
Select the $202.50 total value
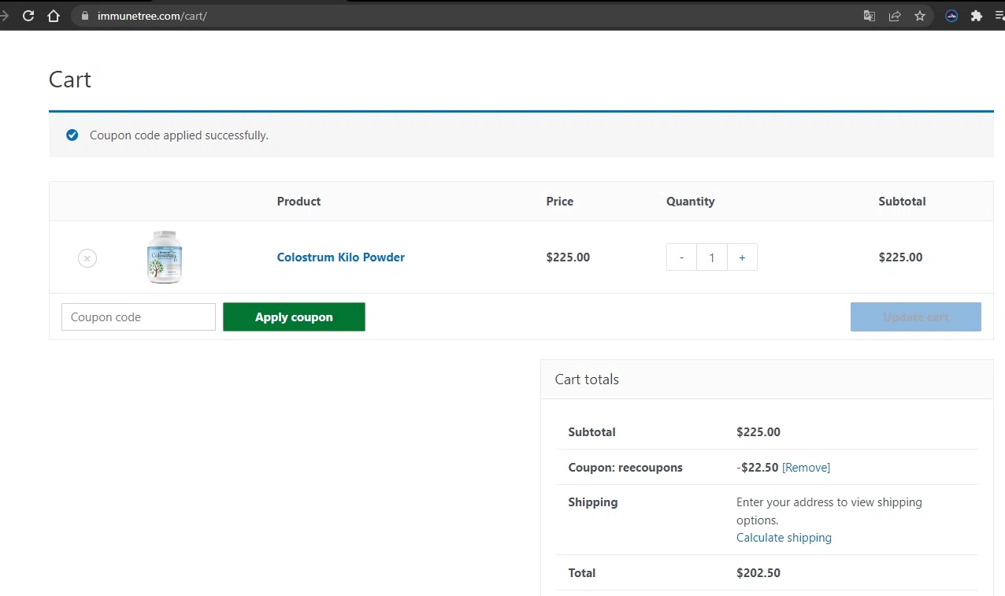point(758,573)
